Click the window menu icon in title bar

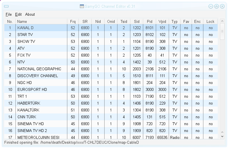(6, 6)
